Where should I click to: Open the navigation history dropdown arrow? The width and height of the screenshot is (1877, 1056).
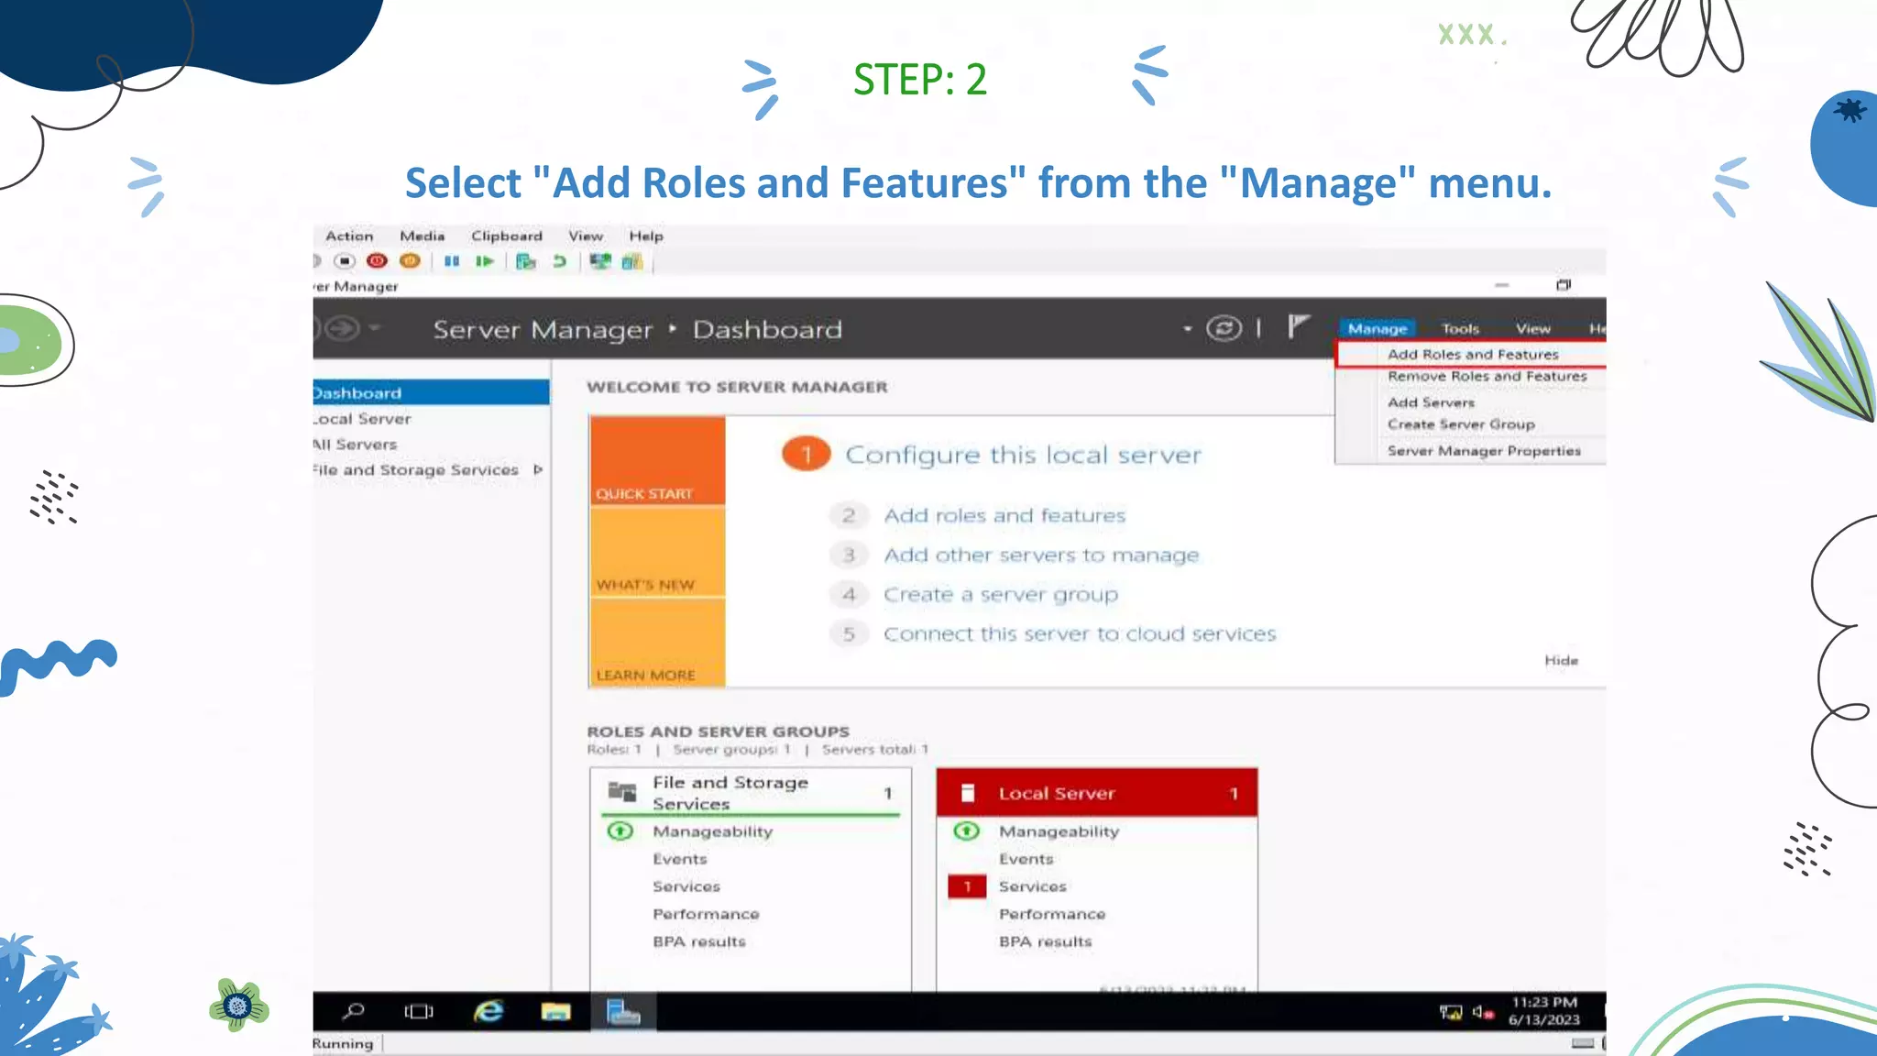point(375,327)
